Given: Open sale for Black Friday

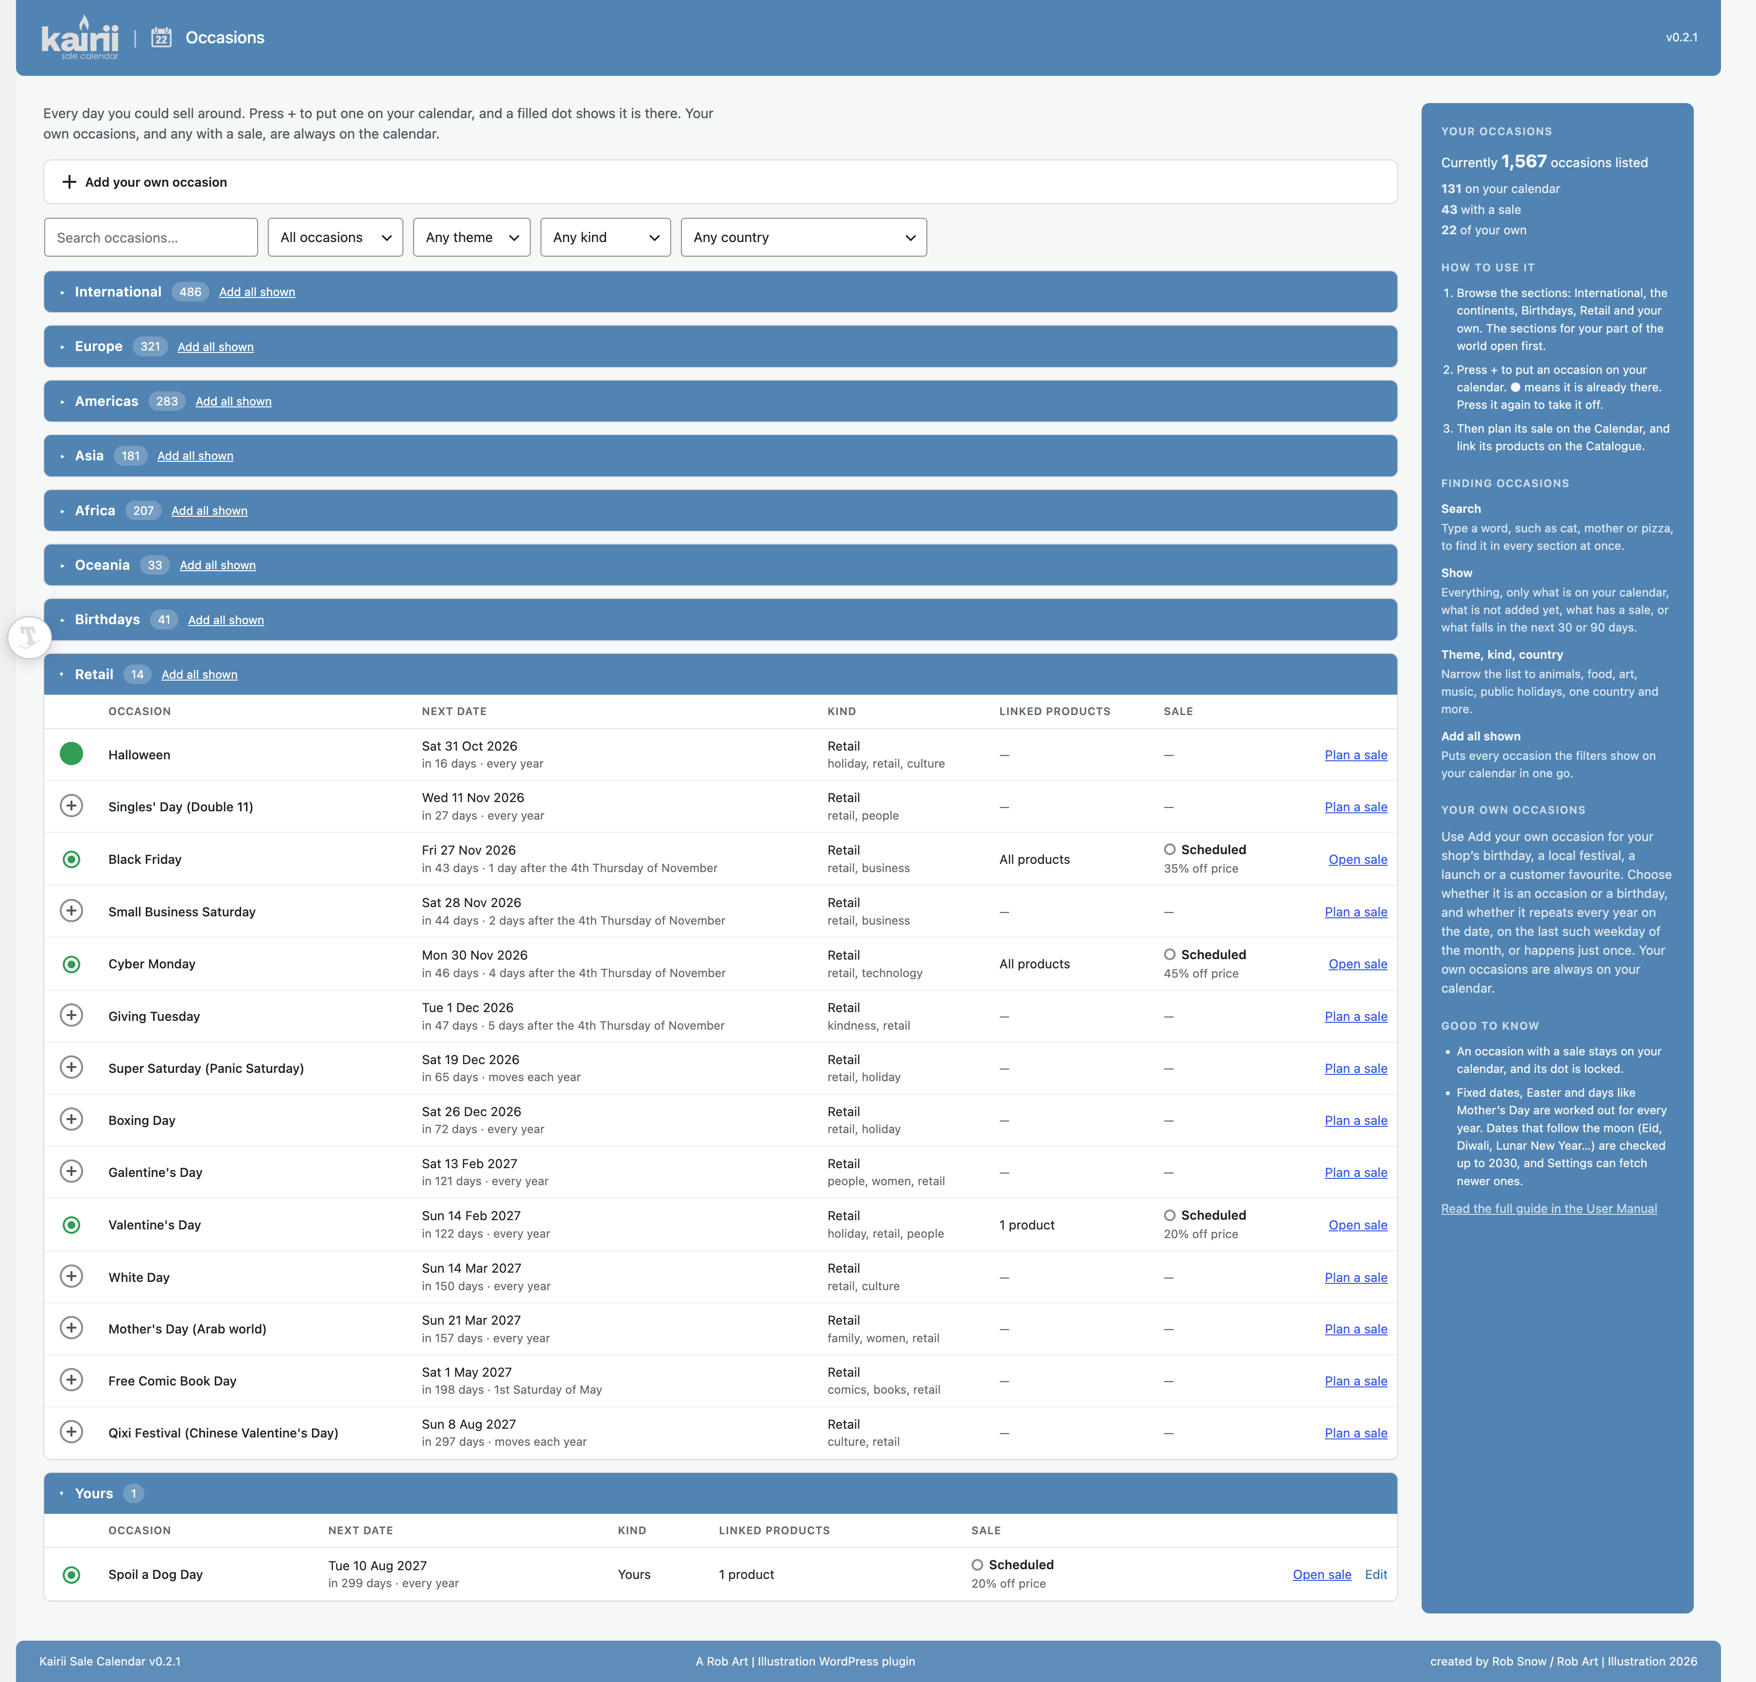Looking at the screenshot, I should pos(1357,859).
